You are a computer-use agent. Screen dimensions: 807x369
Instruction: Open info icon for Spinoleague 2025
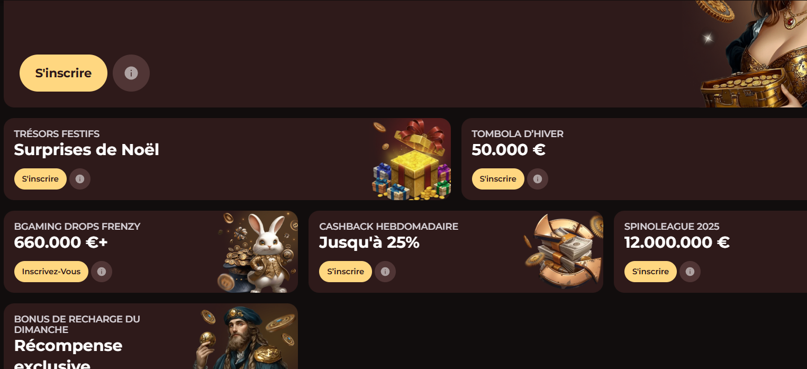[690, 272]
